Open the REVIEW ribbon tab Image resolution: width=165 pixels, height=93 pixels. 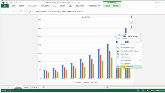pyautogui.click(x=63, y=6)
